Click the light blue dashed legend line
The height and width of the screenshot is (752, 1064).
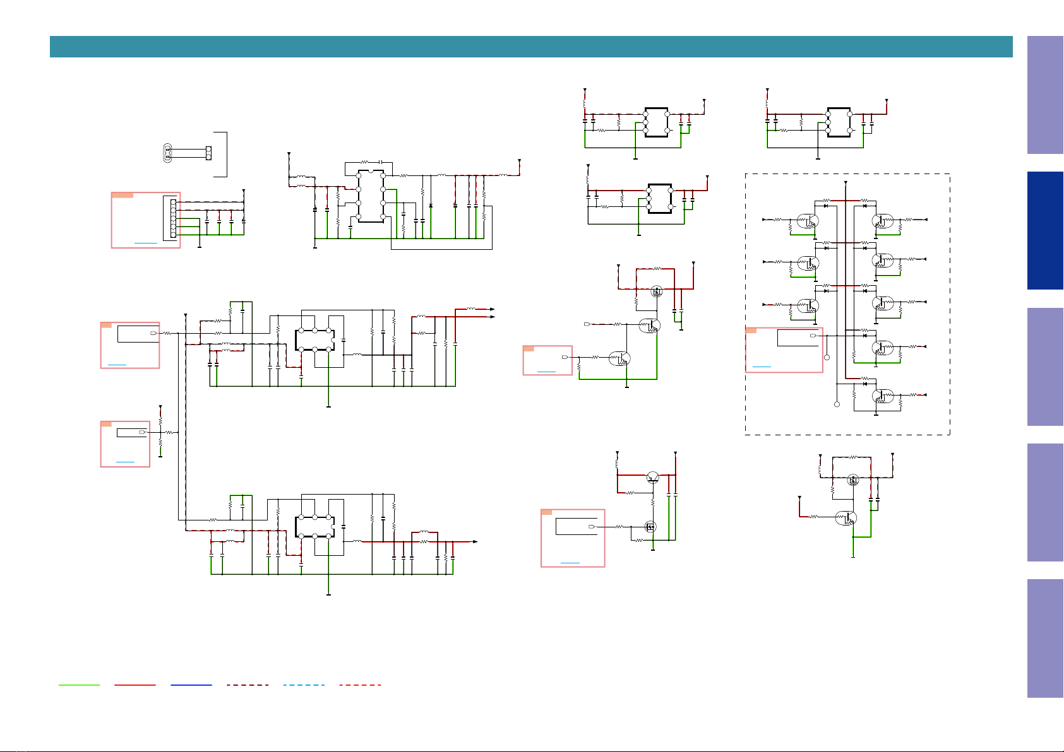(x=304, y=684)
